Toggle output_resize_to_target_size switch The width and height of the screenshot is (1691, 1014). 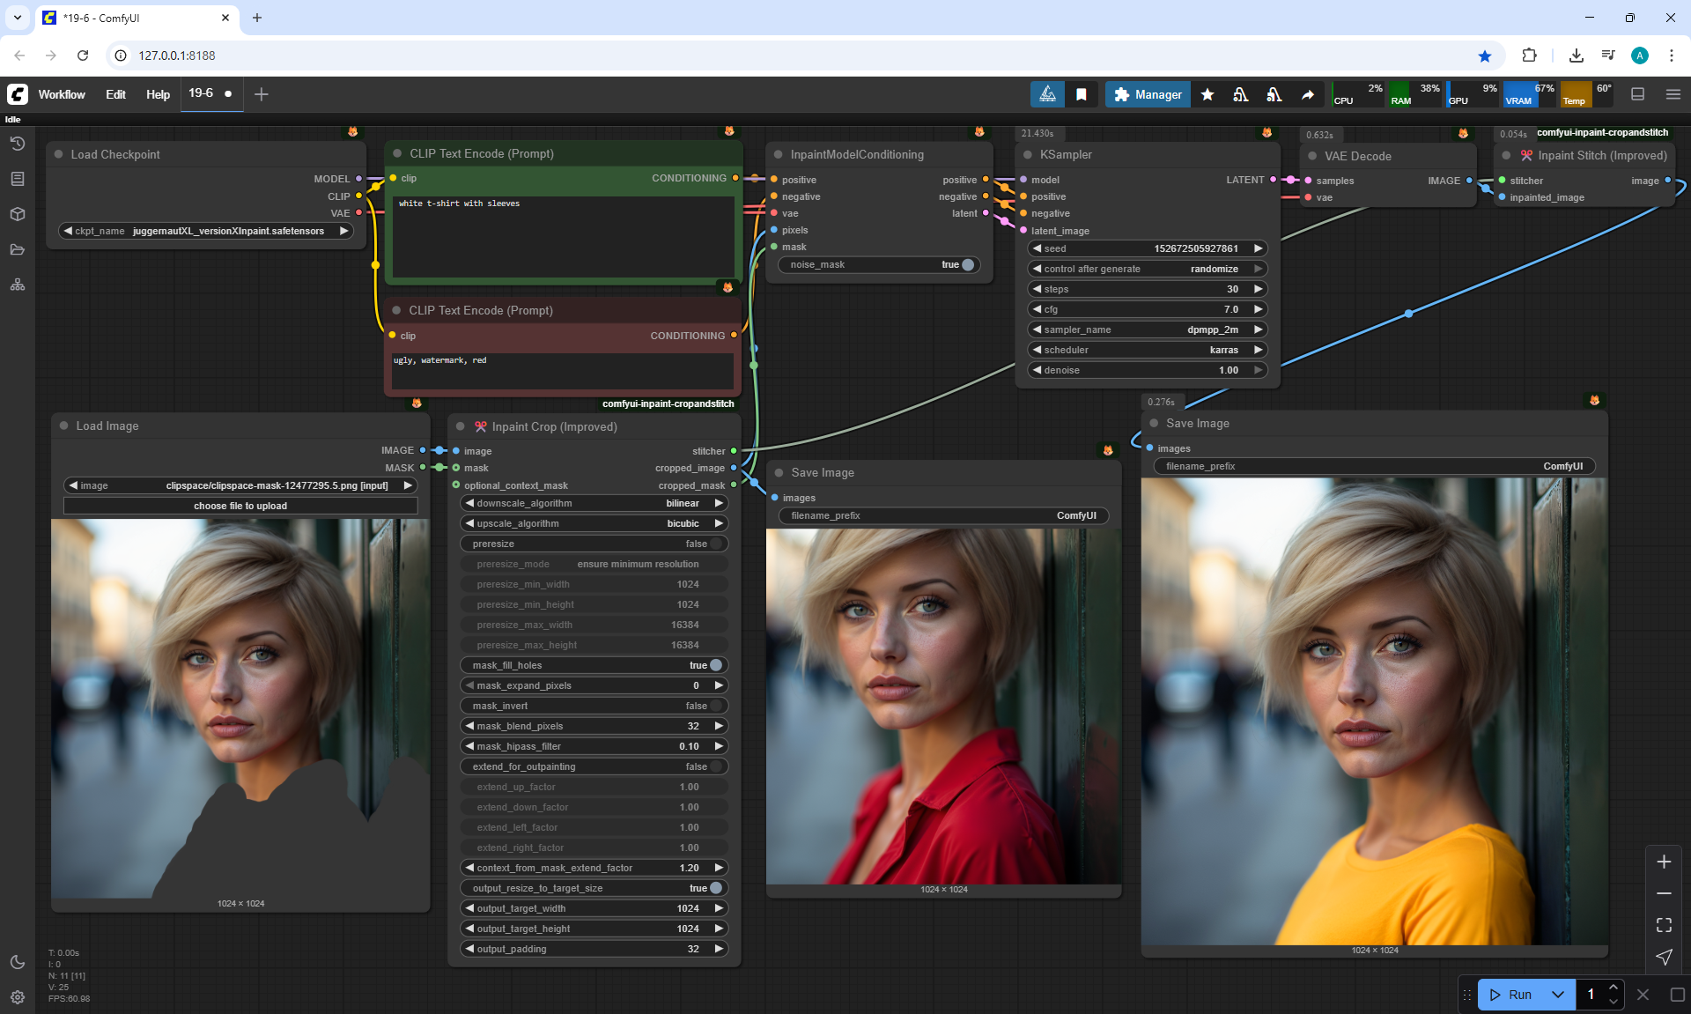715,888
